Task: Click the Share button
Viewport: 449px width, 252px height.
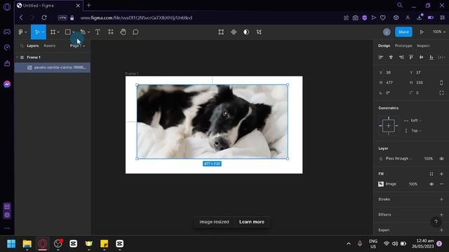Action: pyautogui.click(x=404, y=31)
